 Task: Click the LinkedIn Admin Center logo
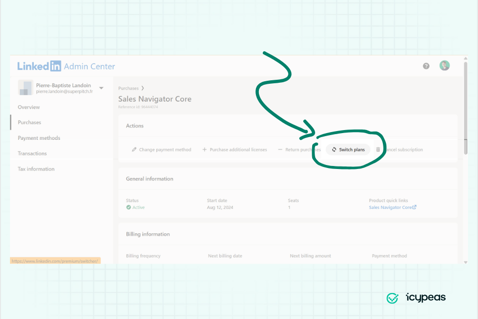[x=66, y=66]
